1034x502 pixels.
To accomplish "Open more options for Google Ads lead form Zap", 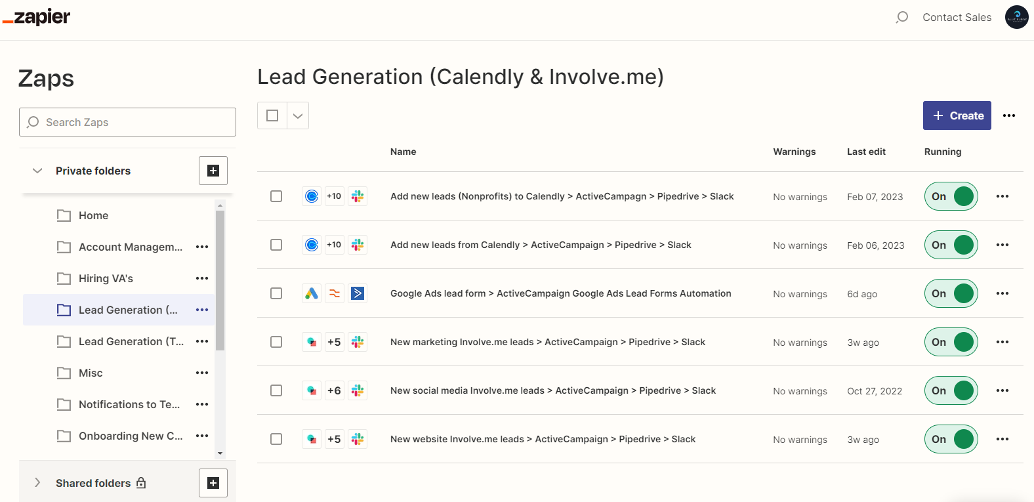I will point(1003,293).
